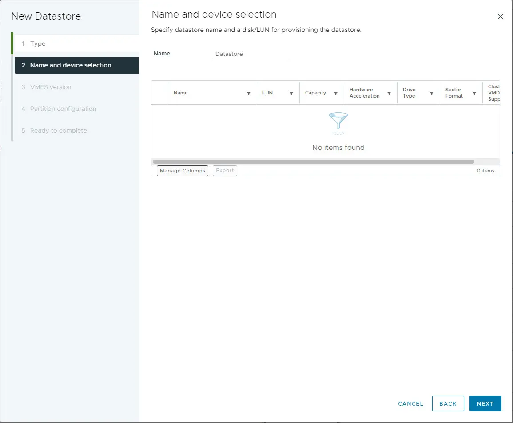The height and width of the screenshot is (423, 513).
Task: Open the Sector Format column filter
Action: pos(474,94)
